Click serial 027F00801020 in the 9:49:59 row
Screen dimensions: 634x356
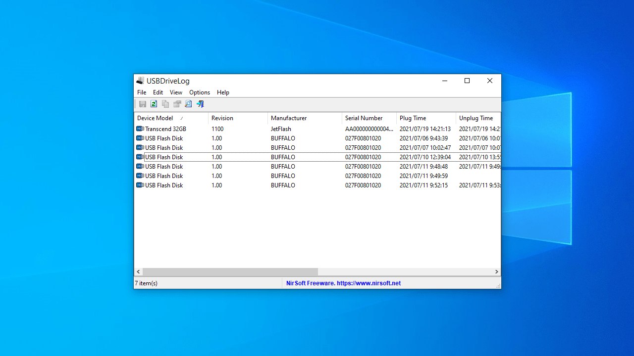tap(363, 176)
